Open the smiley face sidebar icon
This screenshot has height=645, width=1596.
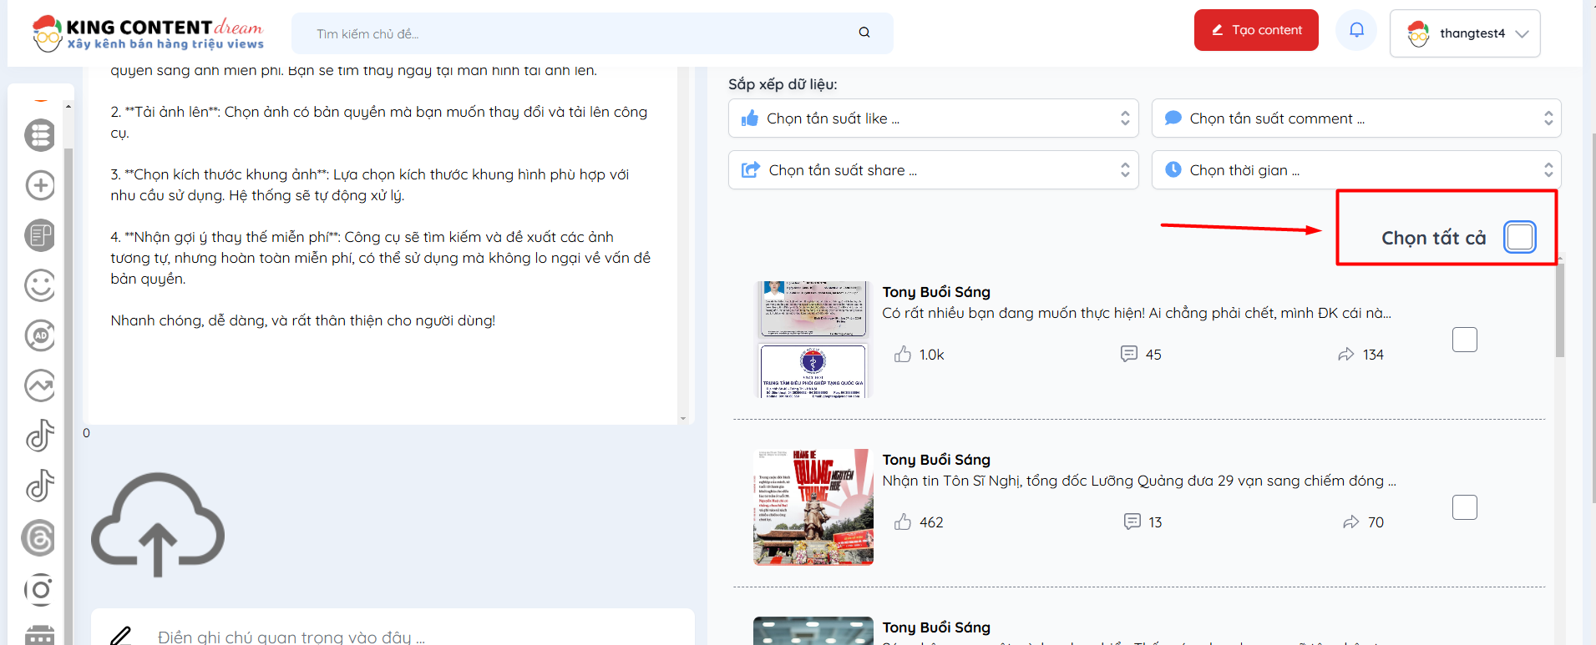(x=40, y=285)
